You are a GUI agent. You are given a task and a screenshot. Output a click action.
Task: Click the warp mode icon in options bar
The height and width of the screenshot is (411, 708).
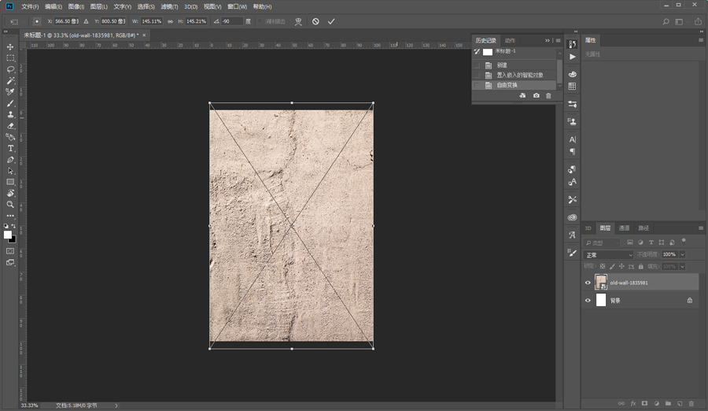coord(298,21)
